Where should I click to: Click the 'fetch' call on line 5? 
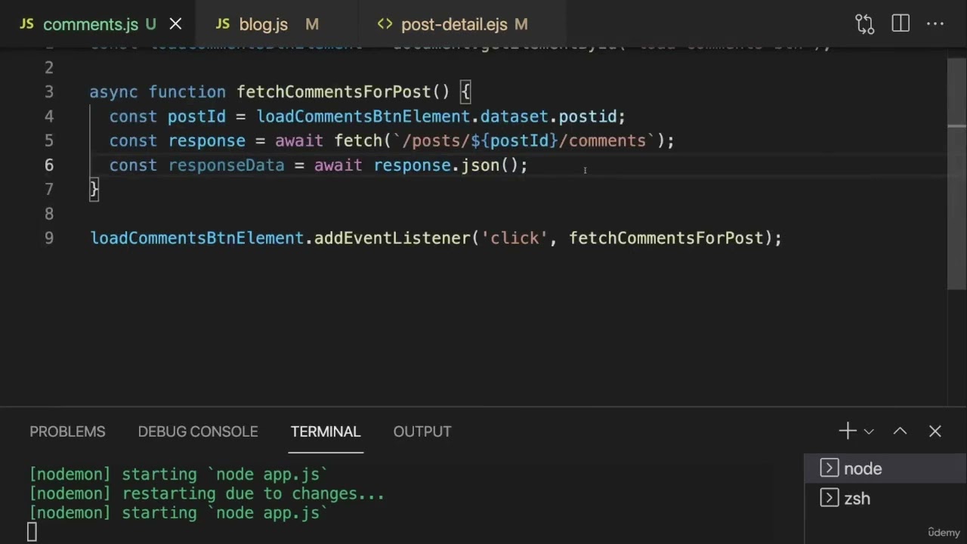pyautogui.click(x=358, y=141)
